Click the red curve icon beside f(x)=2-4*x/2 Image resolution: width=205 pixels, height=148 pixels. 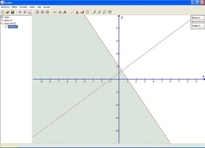(2, 23)
